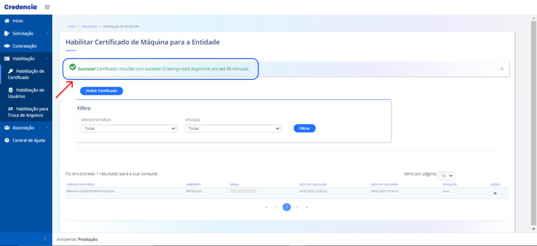Open Habilitação de Usuários submenu item

26,93
